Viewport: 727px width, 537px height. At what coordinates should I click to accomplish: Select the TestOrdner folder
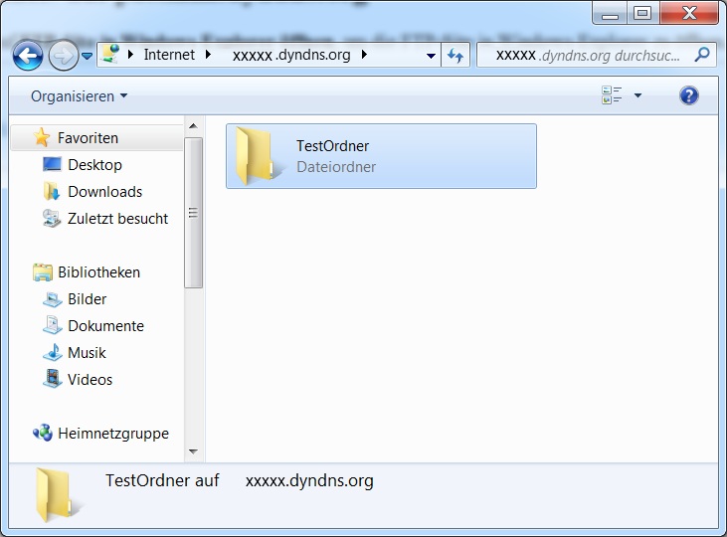tap(381, 156)
